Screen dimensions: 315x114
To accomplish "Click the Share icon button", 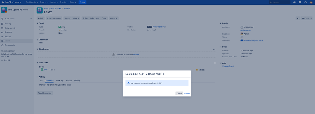I will tap(298, 18).
